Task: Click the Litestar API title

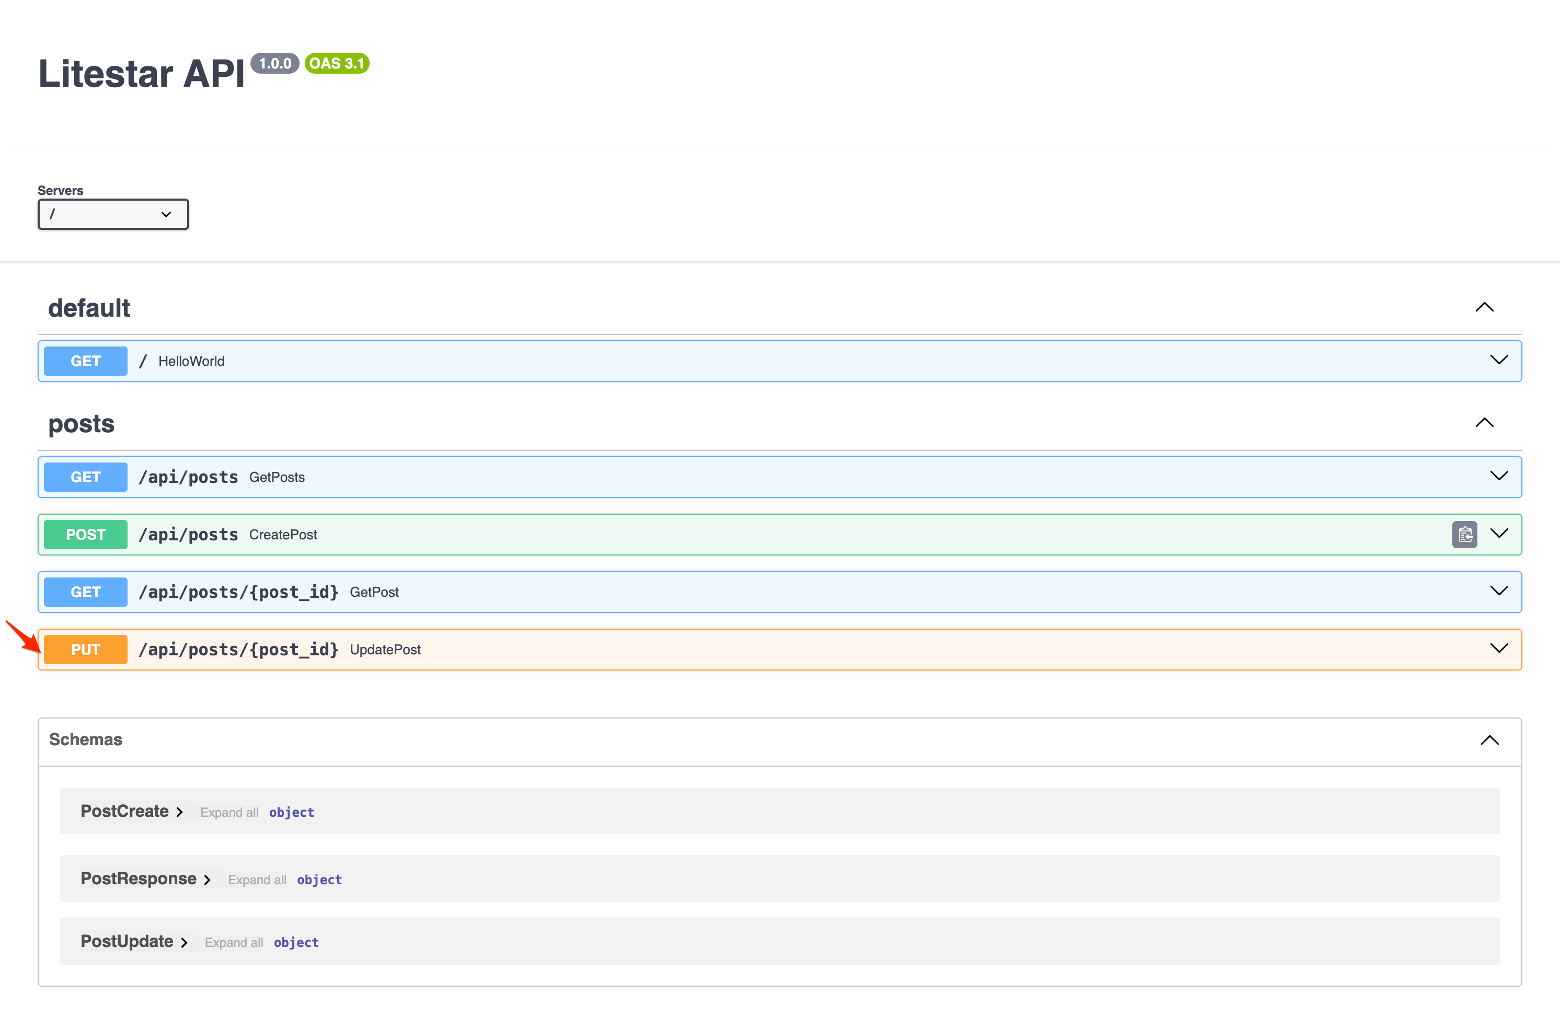Action: [142, 73]
